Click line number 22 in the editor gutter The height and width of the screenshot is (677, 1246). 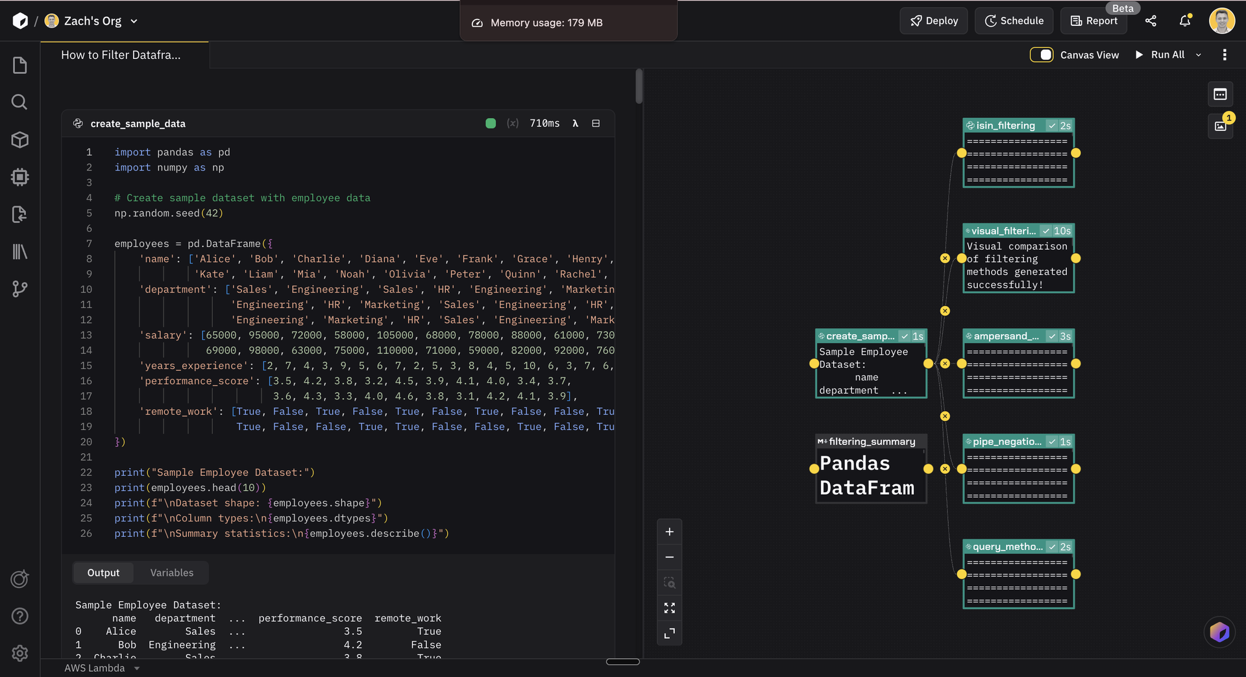coord(86,472)
